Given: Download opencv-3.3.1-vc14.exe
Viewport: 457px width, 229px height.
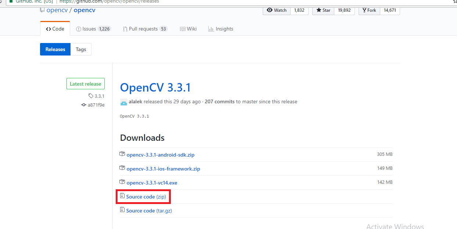Looking at the screenshot, I should click(x=152, y=183).
